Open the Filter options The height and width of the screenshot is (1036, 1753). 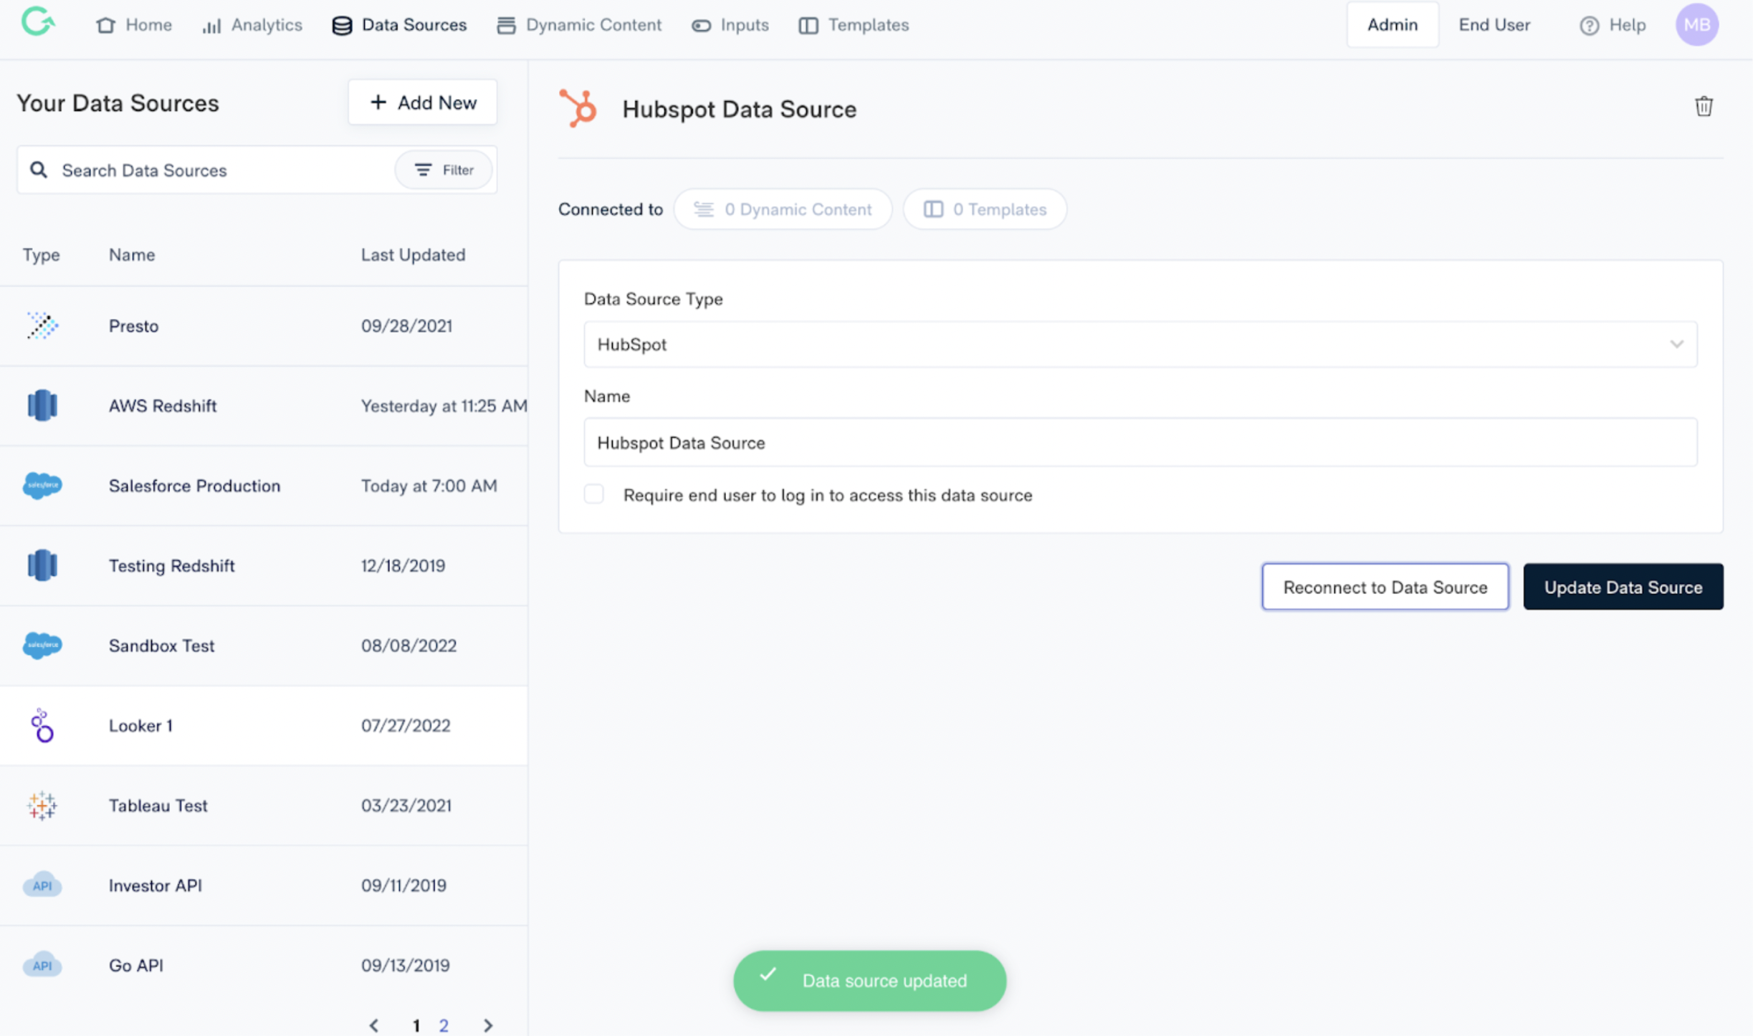pos(444,170)
